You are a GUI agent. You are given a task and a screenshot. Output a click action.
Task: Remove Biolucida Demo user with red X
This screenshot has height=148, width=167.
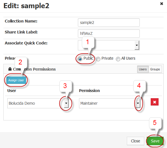click(155, 102)
